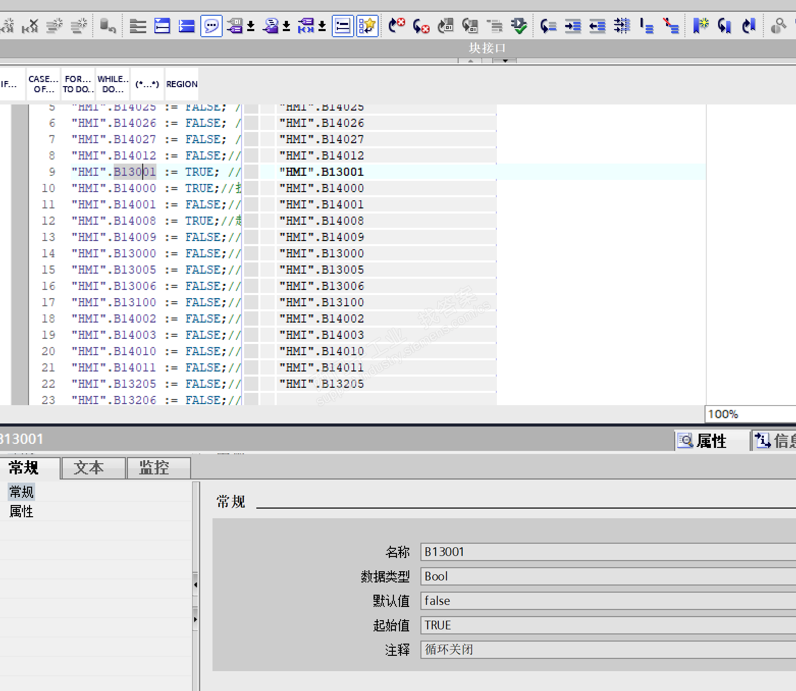Collapse block interface with up arrow

(x=470, y=61)
